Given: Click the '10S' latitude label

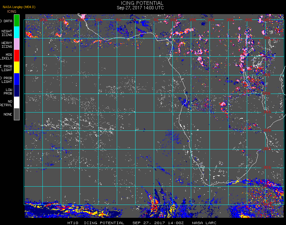Looking at the screenshot, I should (x=267, y=93).
